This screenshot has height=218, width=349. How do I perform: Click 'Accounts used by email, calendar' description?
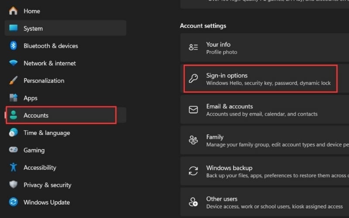[x=262, y=114]
